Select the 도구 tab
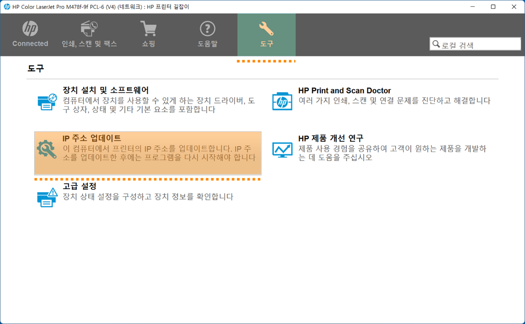The height and width of the screenshot is (324, 525). point(267,35)
